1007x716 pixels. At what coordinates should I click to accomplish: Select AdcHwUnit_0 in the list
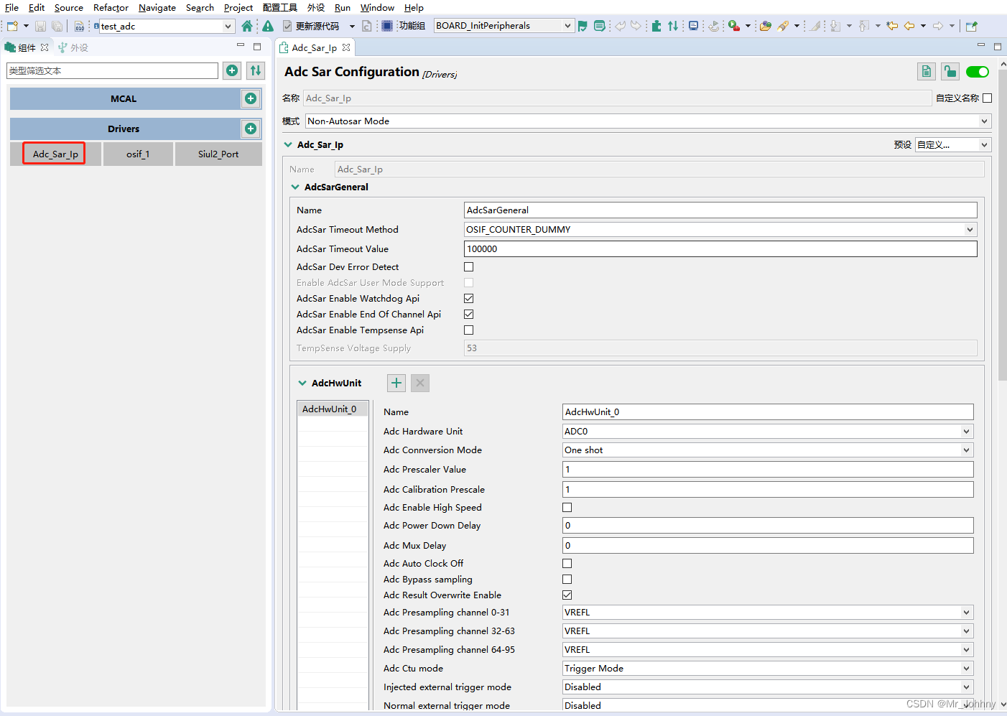click(x=333, y=409)
